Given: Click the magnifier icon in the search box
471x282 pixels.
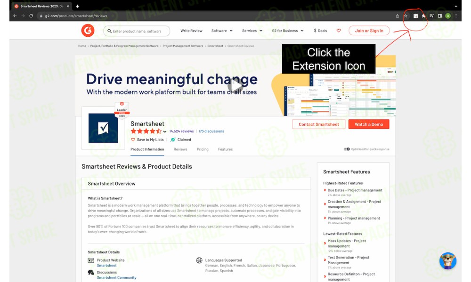Looking at the screenshot, I should point(109,31).
